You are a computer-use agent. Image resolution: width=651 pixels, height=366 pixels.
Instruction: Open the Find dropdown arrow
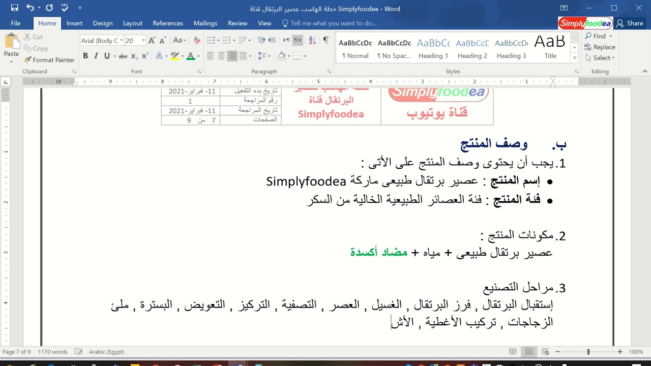611,36
